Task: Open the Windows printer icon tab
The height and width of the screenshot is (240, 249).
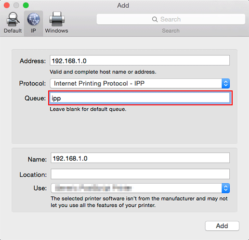Action: click(x=57, y=19)
